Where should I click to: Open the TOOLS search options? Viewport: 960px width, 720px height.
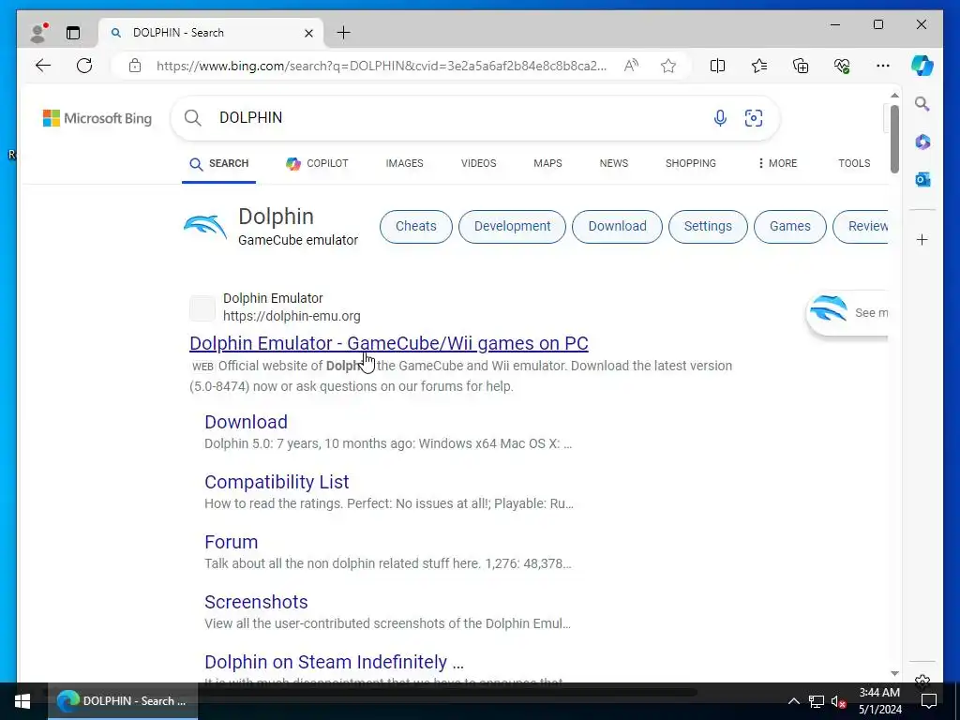pyautogui.click(x=854, y=163)
